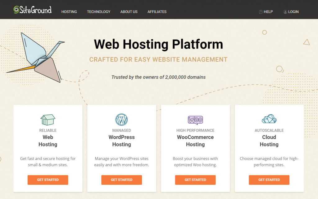Select the Web Hosting card title

tap(48, 141)
